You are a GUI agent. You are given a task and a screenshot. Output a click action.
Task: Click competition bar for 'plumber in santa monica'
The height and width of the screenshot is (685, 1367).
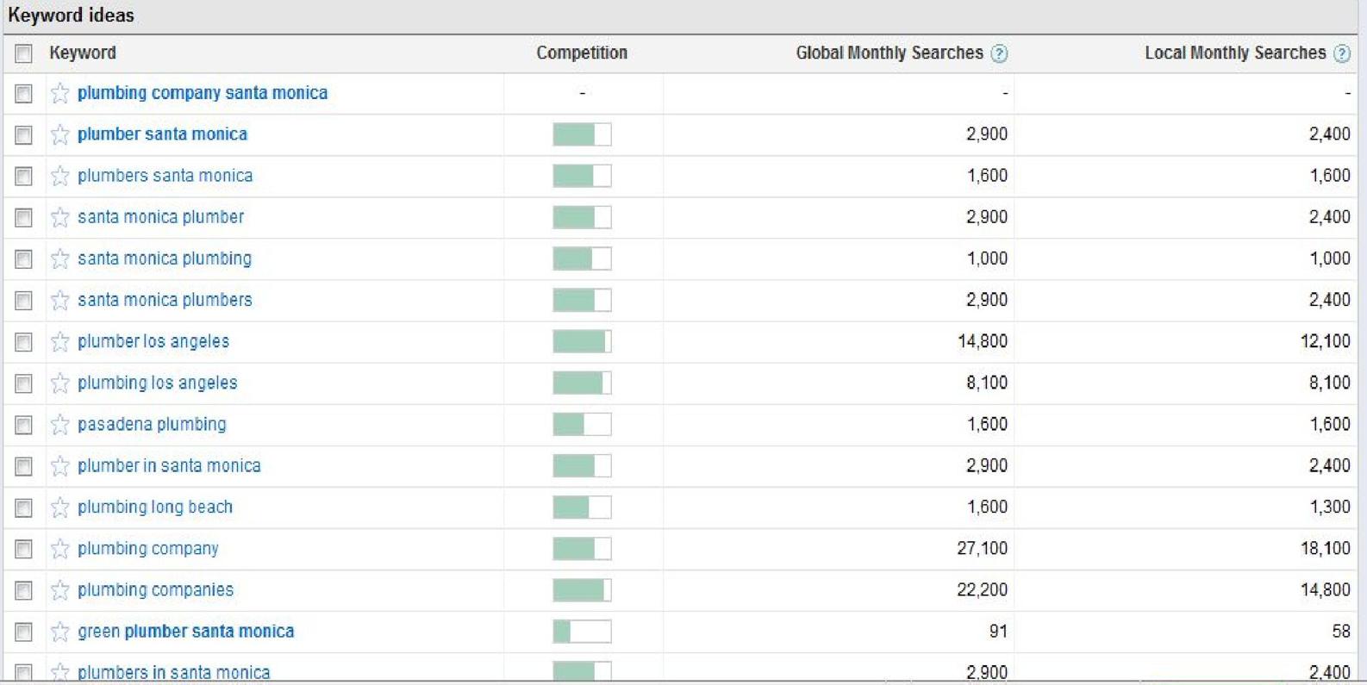582,466
